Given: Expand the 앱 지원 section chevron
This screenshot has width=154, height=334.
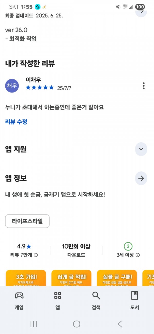Looking at the screenshot, I should pos(141,149).
